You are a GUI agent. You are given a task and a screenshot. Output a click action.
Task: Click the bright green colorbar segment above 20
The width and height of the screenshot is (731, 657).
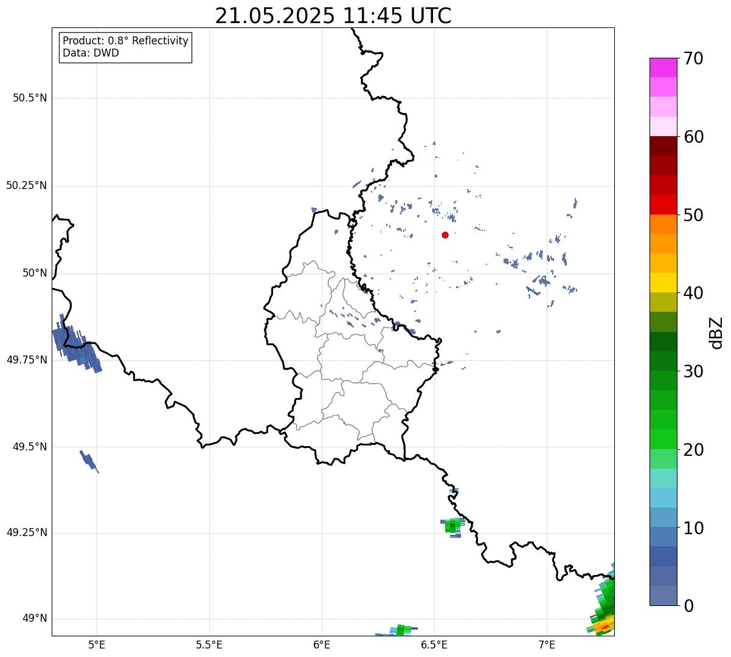tap(663, 439)
